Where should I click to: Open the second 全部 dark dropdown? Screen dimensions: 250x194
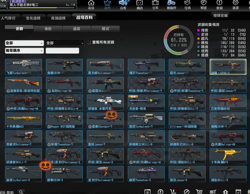(x=65, y=43)
